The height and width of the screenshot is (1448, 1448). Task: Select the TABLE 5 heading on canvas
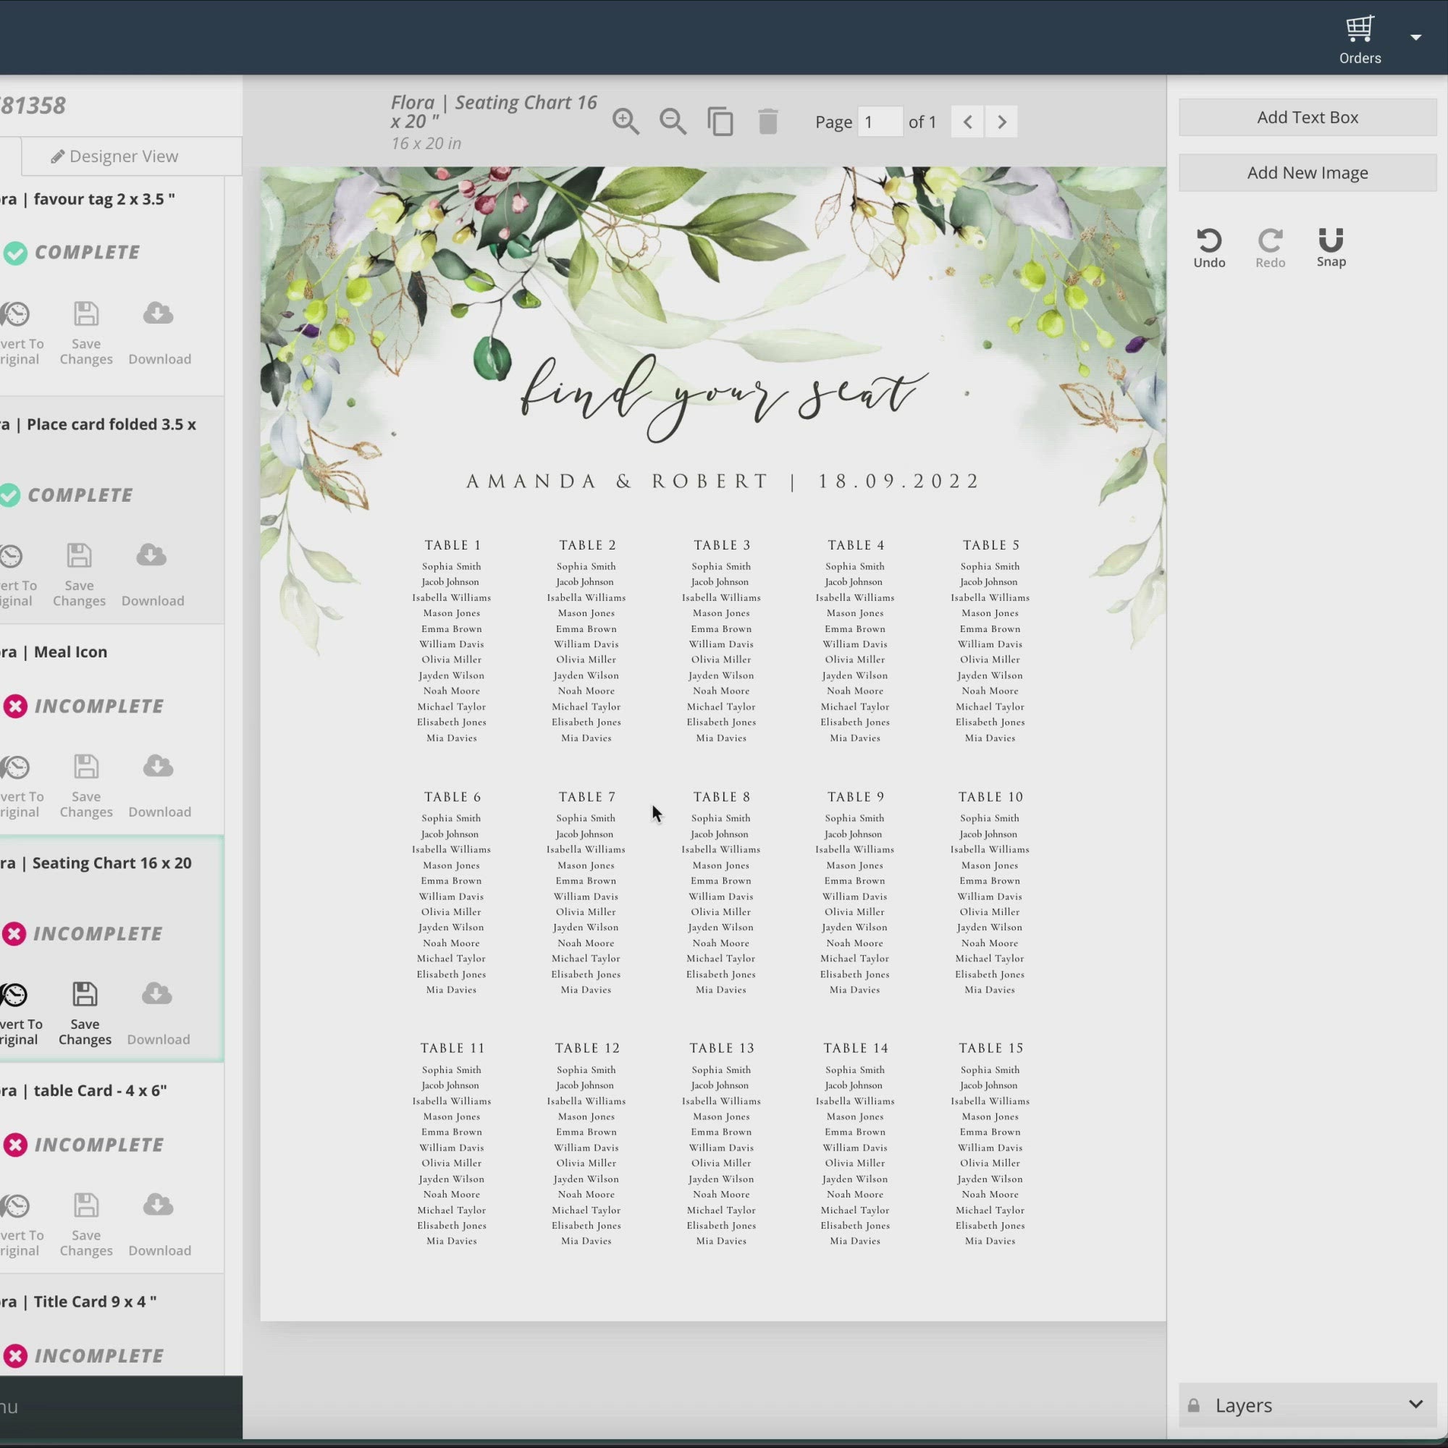click(x=991, y=545)
